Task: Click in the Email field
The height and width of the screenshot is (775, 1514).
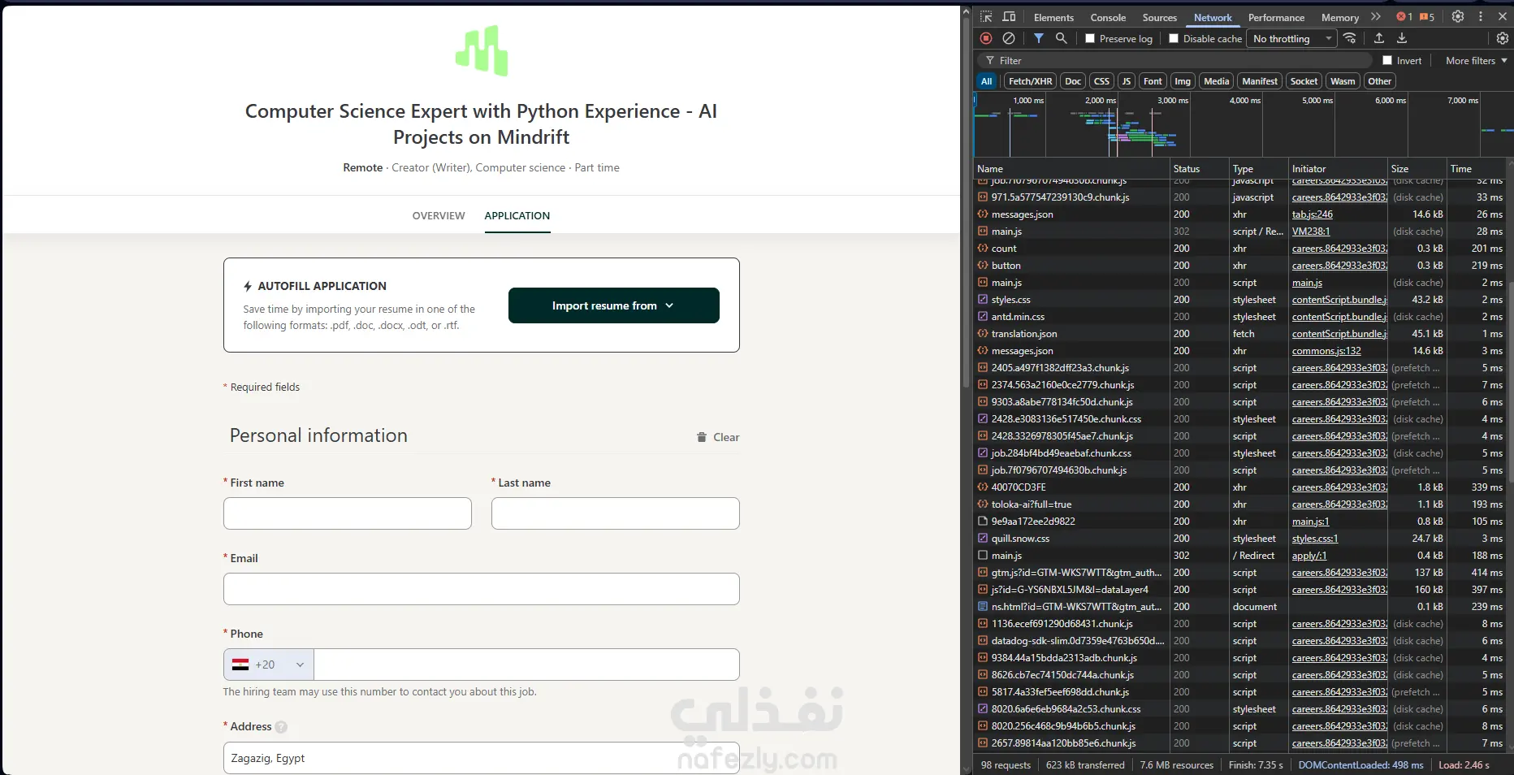Action: tap(482, 589)
